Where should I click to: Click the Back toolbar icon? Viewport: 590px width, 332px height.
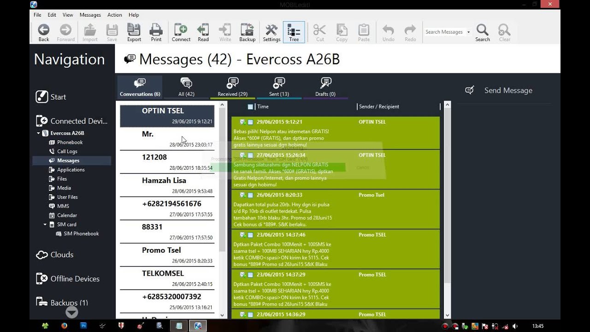click(44, 32)
